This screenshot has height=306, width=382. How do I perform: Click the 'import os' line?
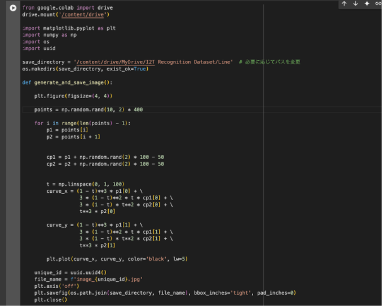tap(36, 42)
